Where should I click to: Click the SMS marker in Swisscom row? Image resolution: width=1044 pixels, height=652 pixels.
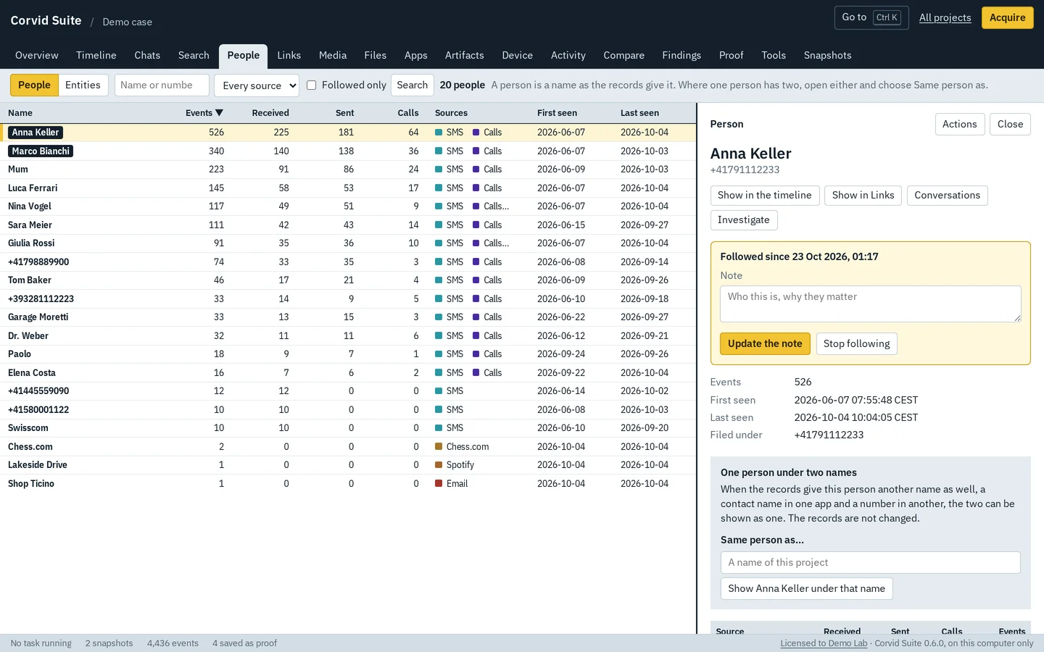tap(439, 428)
